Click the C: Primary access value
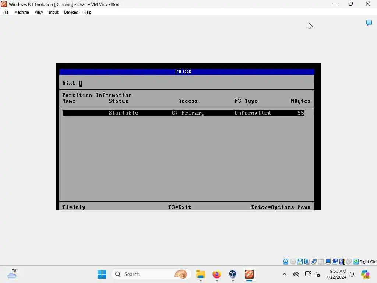Screen dimensions: 377x283 188,113
